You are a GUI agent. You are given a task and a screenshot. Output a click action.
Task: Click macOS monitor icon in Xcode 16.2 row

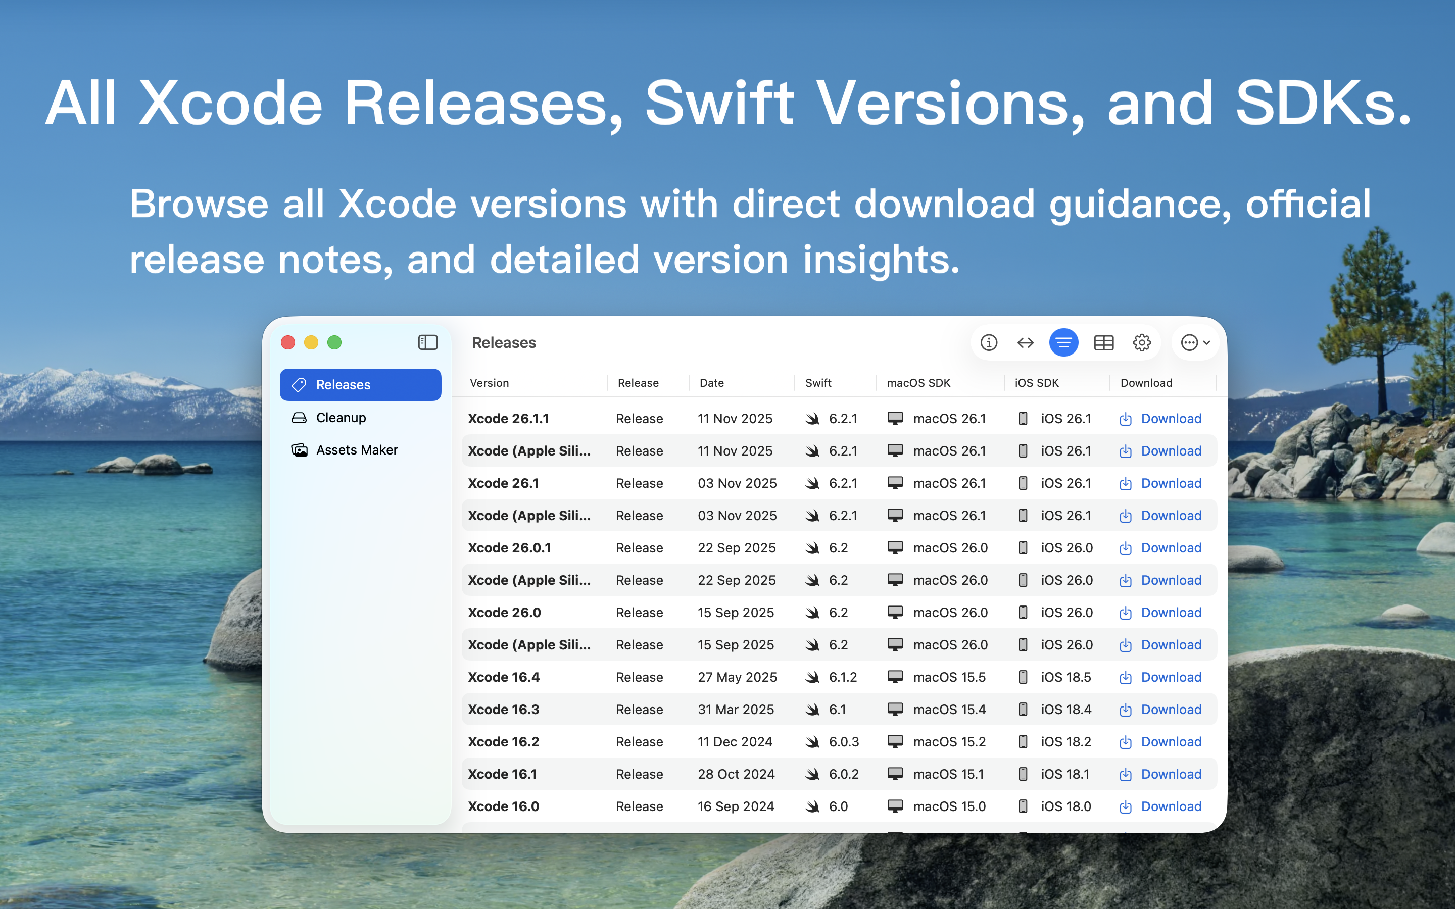[x=895, y=741]
